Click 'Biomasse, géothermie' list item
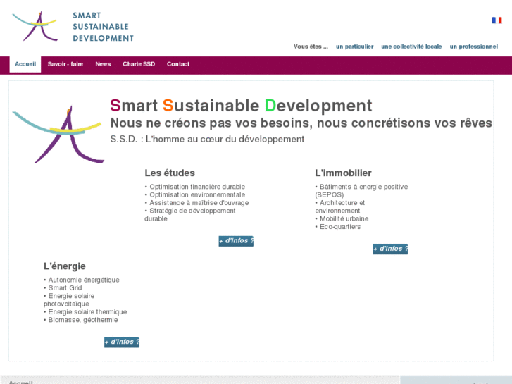The height and width of the screenshot is (384, 512). (x=81, y=320)
